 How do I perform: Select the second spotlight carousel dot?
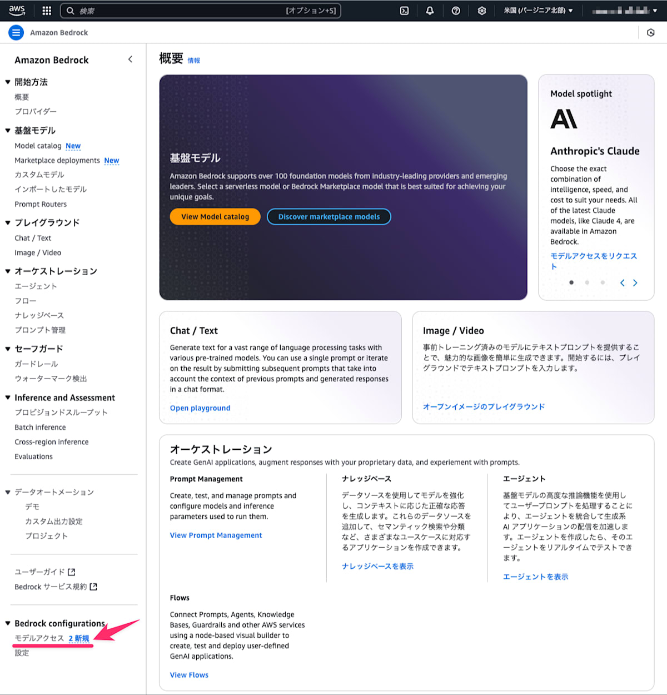pyautogui.click(x=587, y=282)
